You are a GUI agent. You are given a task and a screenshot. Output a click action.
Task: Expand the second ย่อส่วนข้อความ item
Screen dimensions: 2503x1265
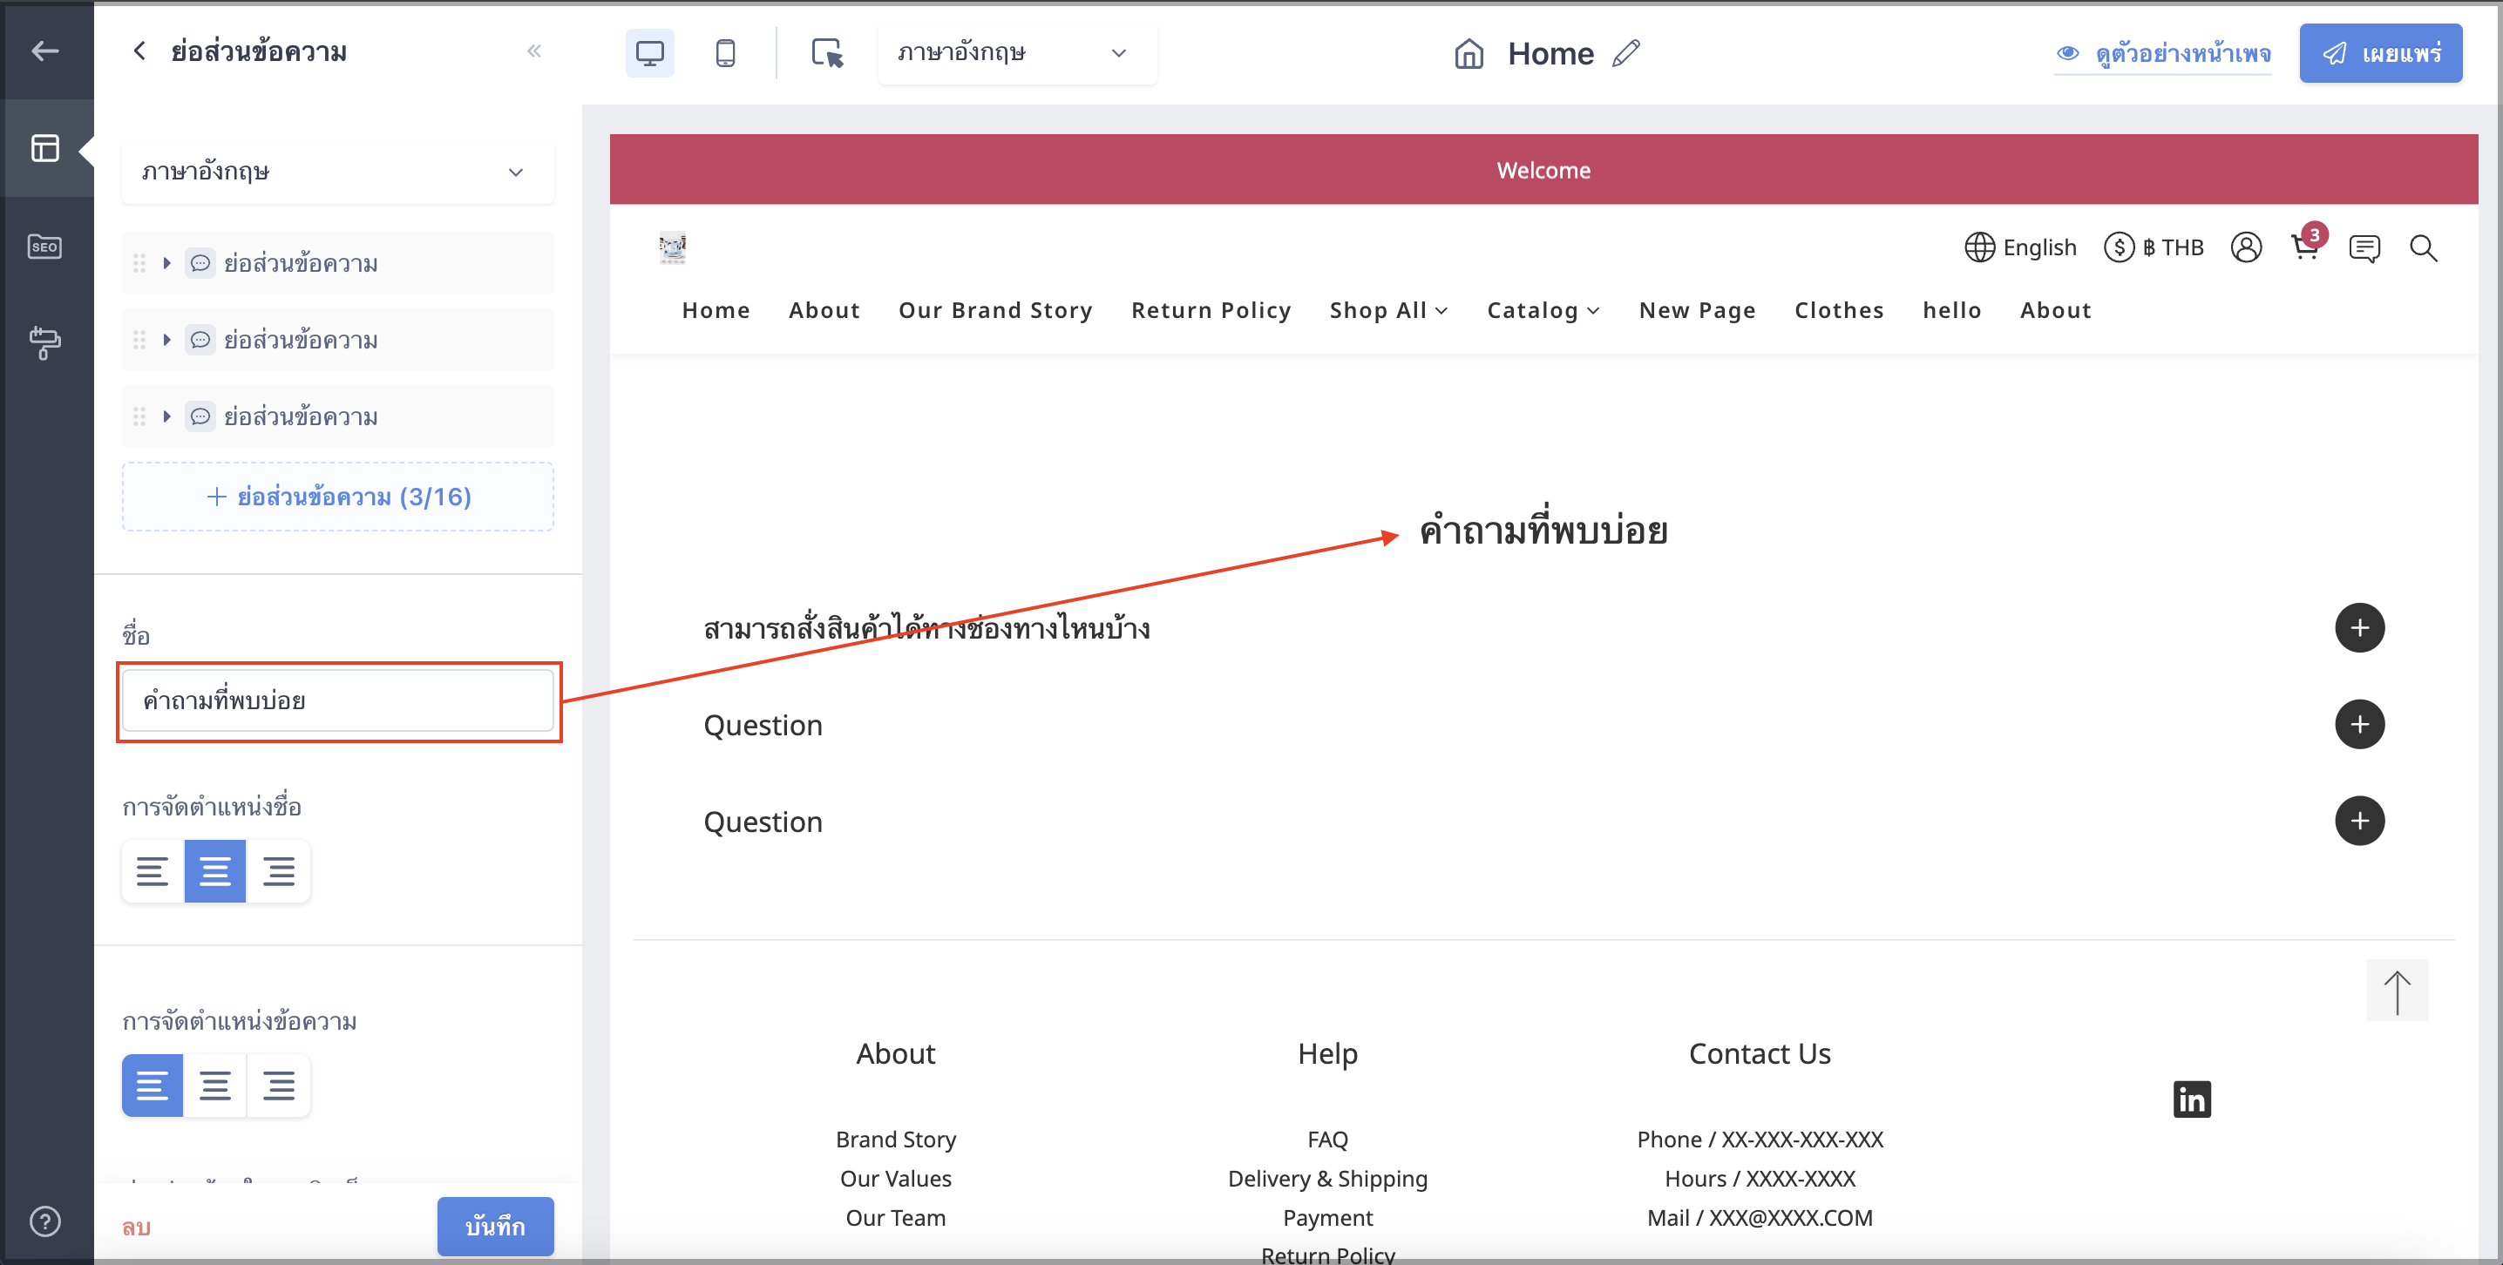[167, 340]
